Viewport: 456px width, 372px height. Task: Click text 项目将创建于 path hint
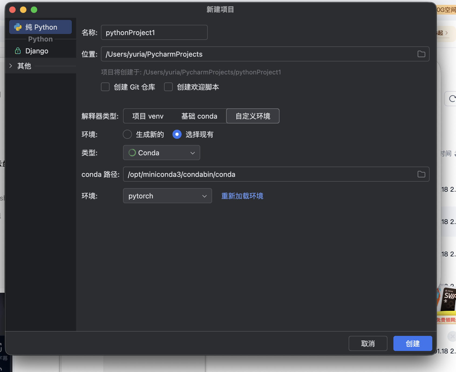(x=191, y=72)
